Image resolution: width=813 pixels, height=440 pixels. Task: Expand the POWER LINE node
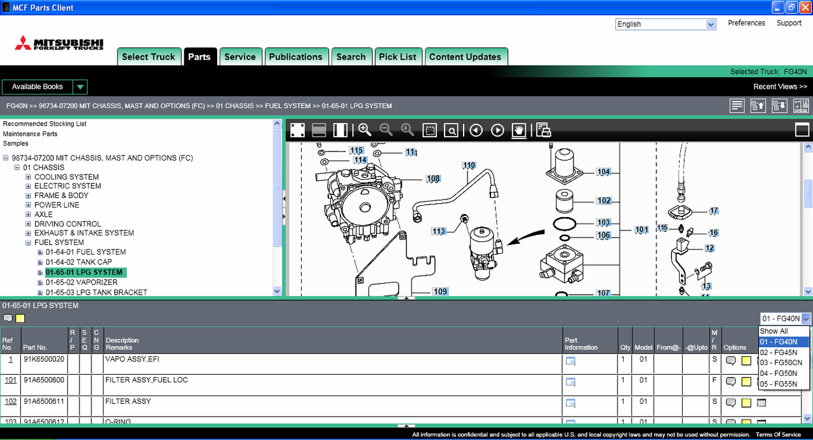click(x=29, y=205)
